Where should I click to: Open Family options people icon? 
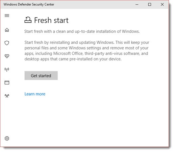click(7, 96)
